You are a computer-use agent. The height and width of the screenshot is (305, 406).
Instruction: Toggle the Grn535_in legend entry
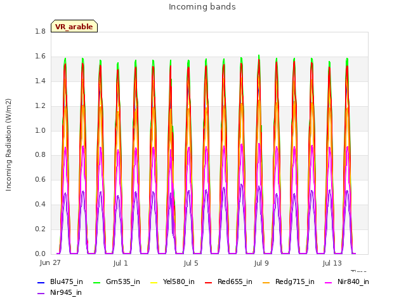pos(117,282)
